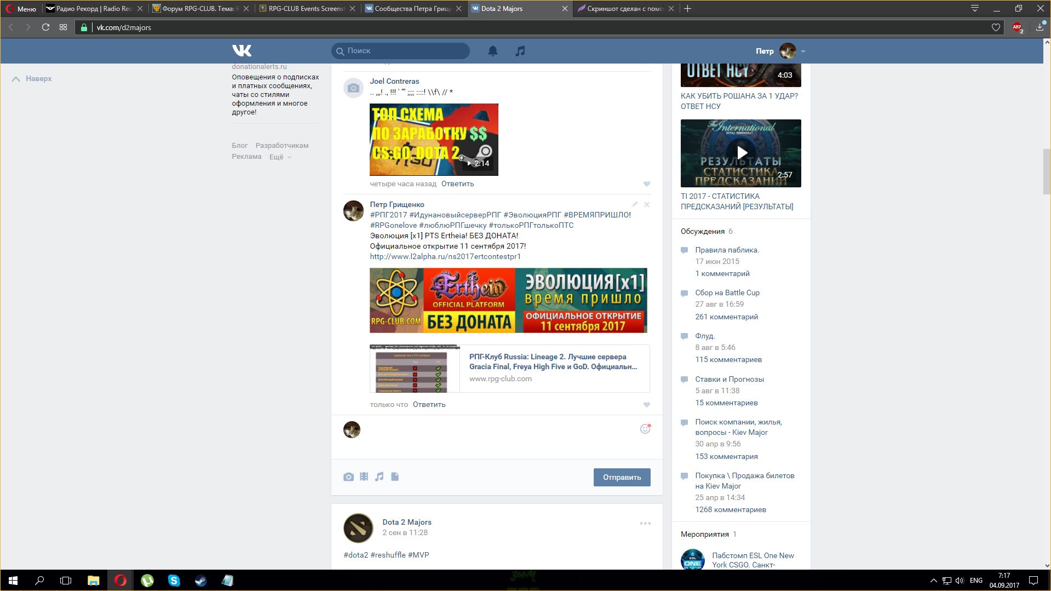Open the three-dot menu on Dota 2 Majors post

click(645, 523)
